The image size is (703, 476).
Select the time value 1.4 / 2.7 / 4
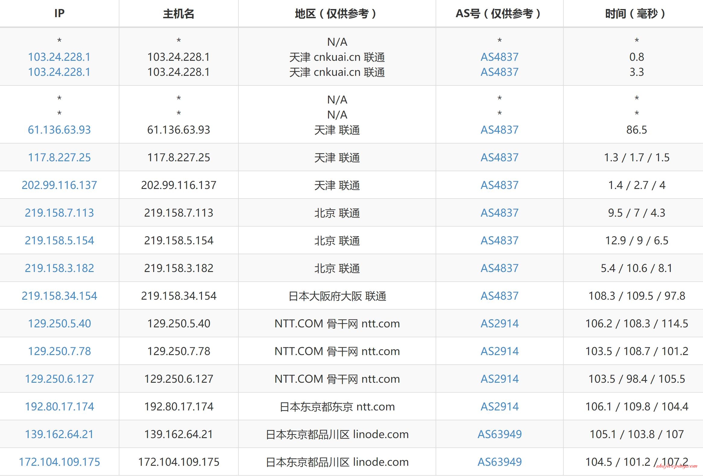click(x=636, y=185)
